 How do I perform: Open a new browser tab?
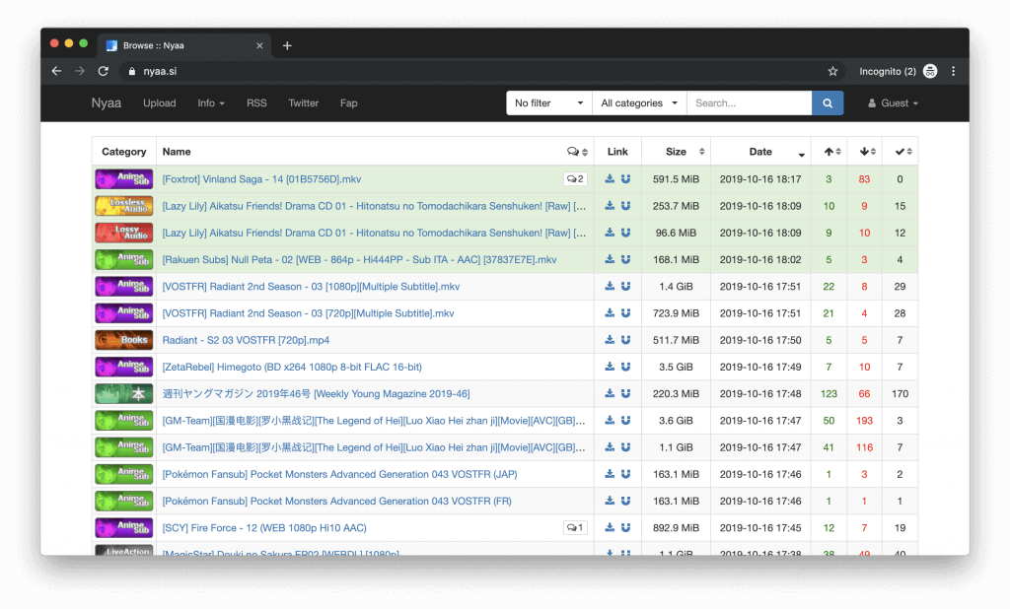pyautogui.click(x=287, y=45)
